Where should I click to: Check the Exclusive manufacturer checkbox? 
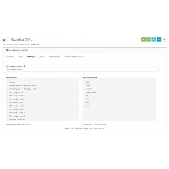(85, 89)
